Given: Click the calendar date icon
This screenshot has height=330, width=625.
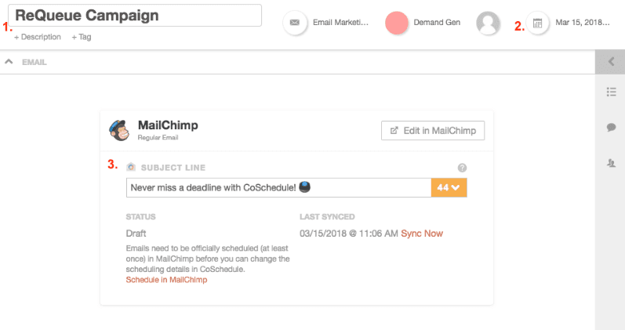Looking at the screenshot, I should click(x=537, y=23).
